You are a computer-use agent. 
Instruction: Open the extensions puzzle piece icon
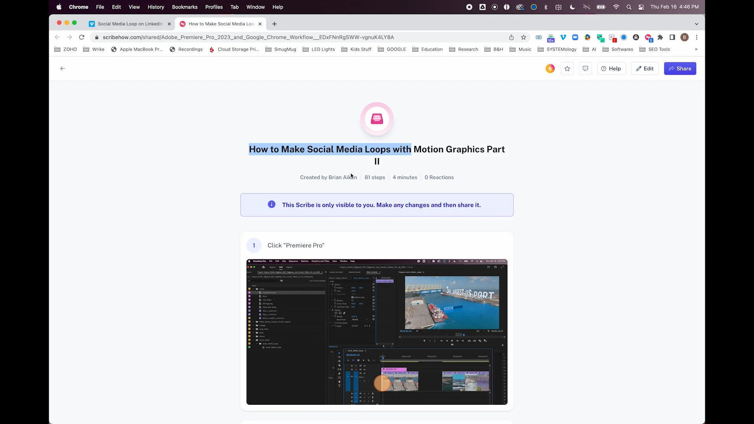tap(661, 37)
